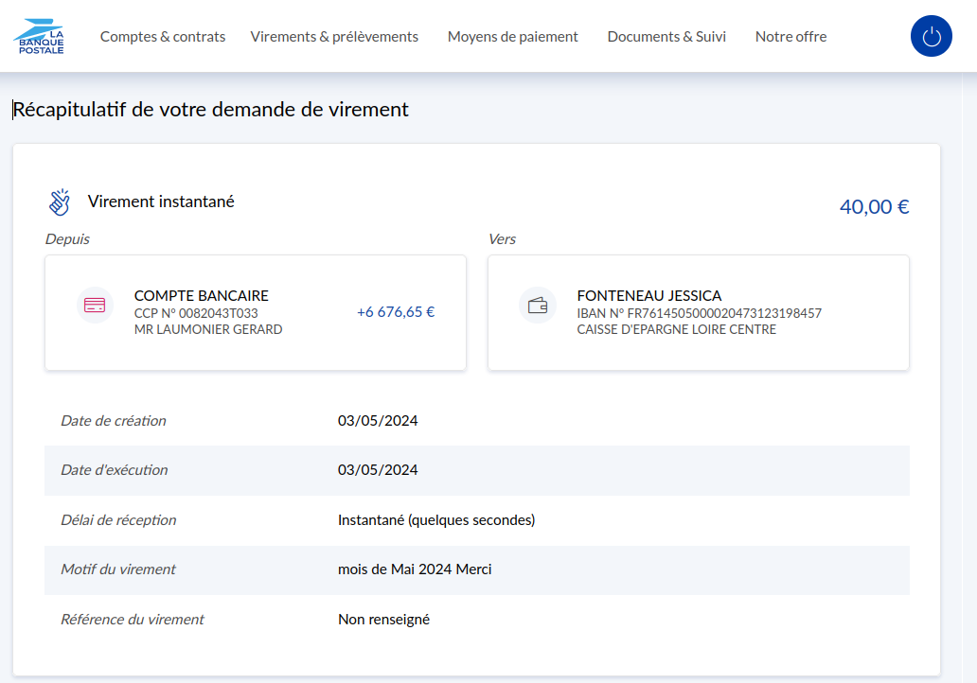Image resolution: width=977 pixels, height=683 pixels.
Task: Click the Motif du virement value text
Action: (415, 569)
